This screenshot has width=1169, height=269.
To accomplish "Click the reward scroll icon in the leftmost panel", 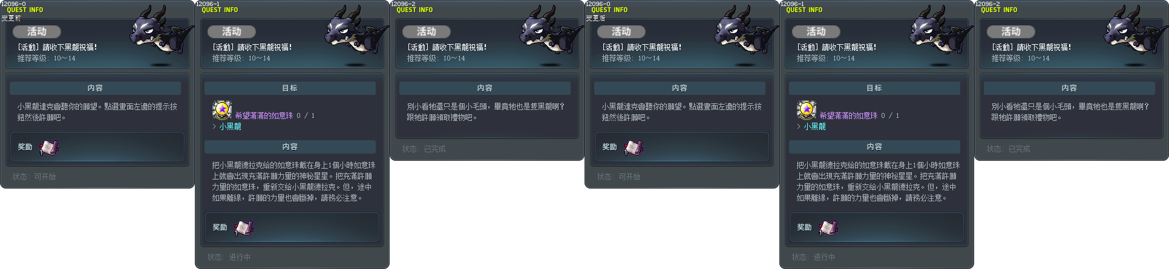I will 49,147.
